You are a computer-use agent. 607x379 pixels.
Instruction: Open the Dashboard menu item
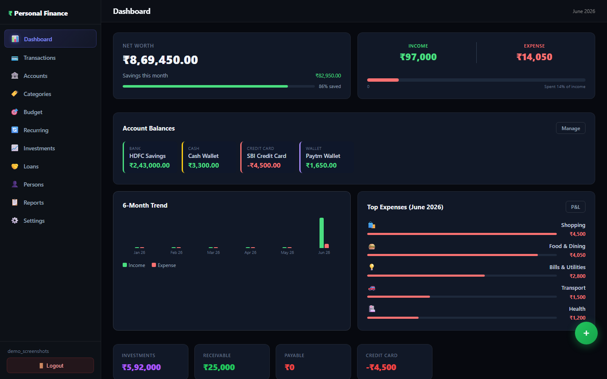point(50,39)
